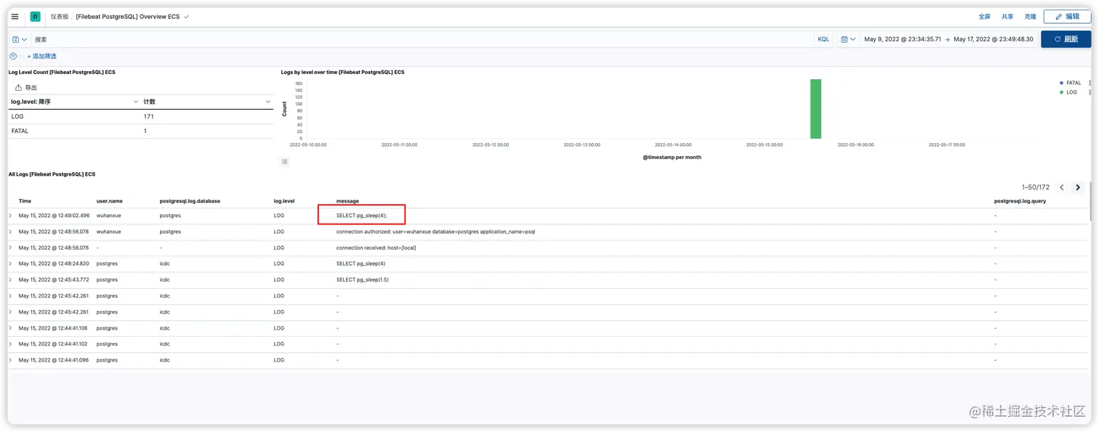Click the green D space avatar
Viewport: 1099px width, 432px height.
[x=35, y=16]
